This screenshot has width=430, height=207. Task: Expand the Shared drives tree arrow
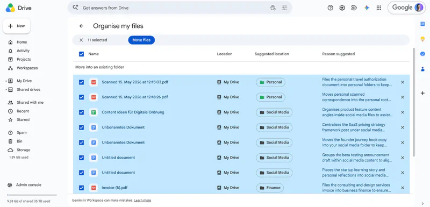pyautogui.click(x=6, y=90)
